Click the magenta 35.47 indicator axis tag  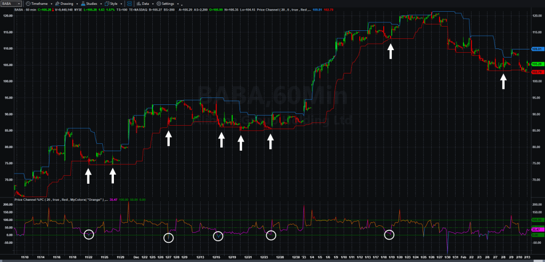(538, 230)
